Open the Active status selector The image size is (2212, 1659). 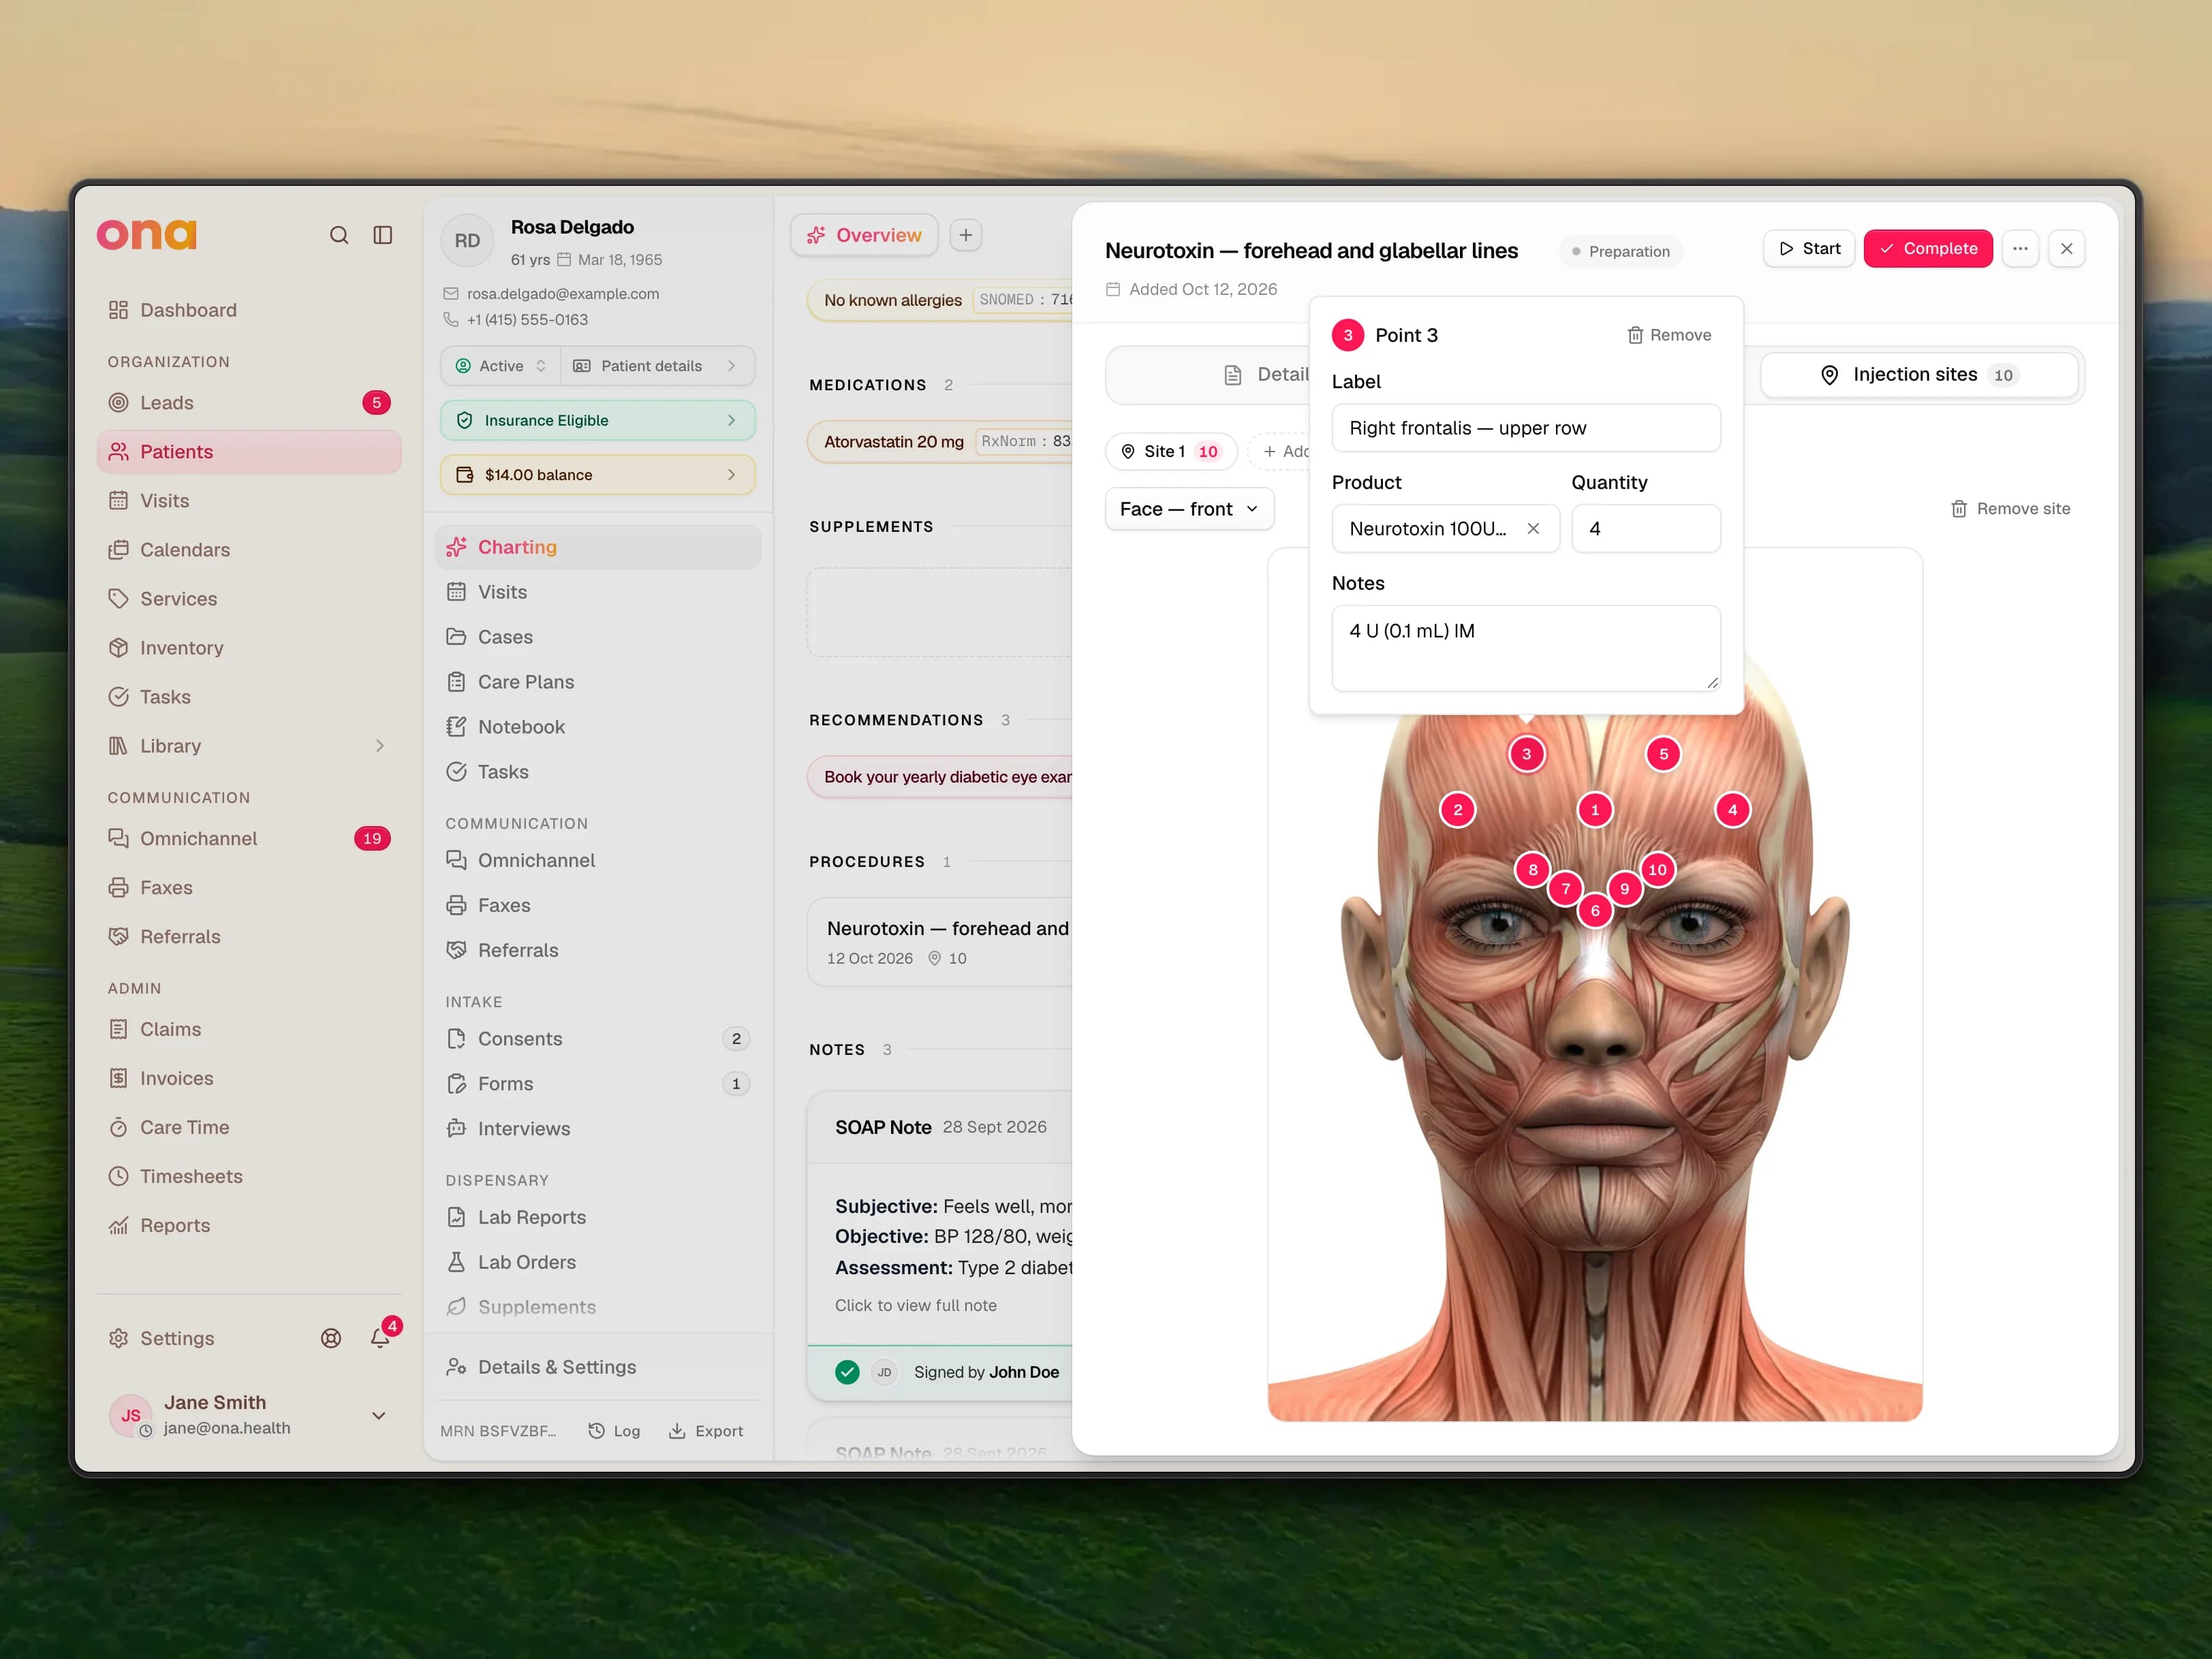500,366
